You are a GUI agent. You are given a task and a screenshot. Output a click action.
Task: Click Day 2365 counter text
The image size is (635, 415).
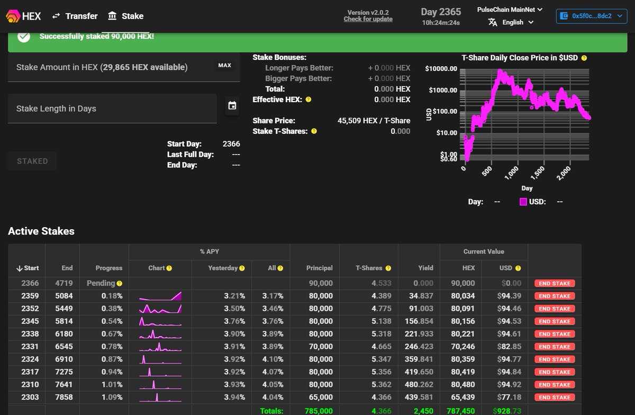point(441,12)
